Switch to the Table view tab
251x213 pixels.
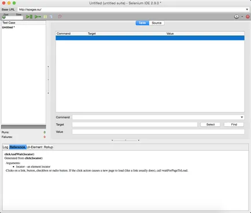(x=142, y=23)
